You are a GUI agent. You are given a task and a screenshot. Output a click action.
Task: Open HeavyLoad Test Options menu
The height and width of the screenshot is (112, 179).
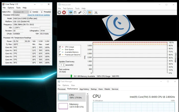point(68,8)
